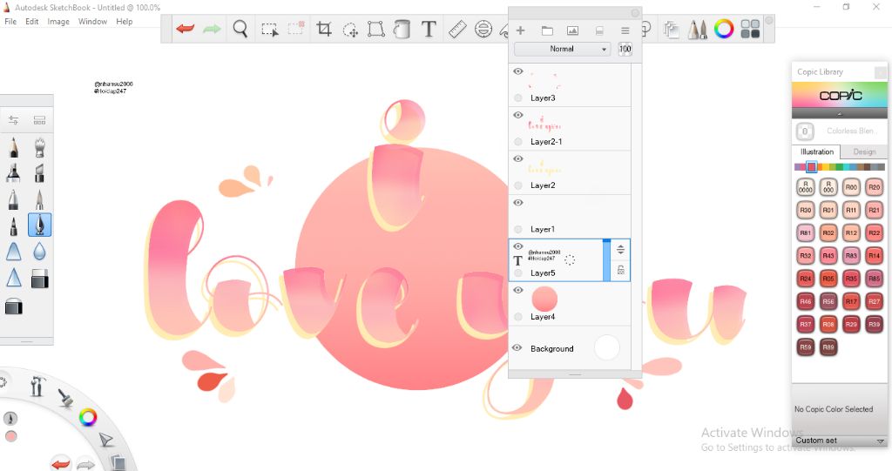Click the green Redo arrow in top toolbar

pos(212,29)
